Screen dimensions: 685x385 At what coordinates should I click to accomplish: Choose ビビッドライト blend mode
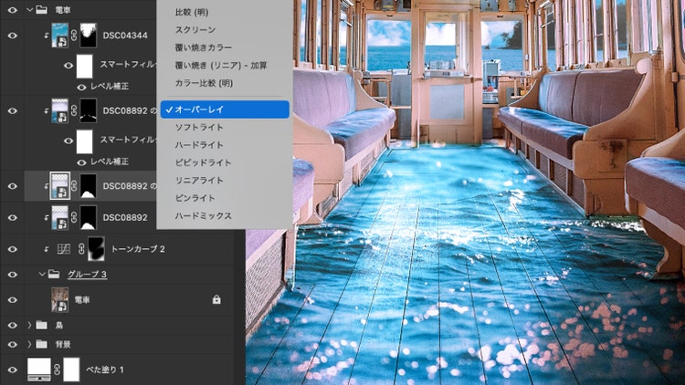(x=203, y=162)
